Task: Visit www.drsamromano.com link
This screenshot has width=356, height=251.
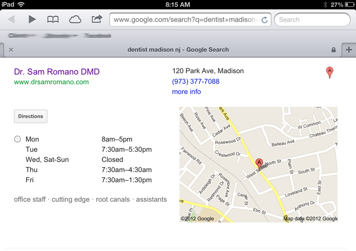Action: pos(51,82)
